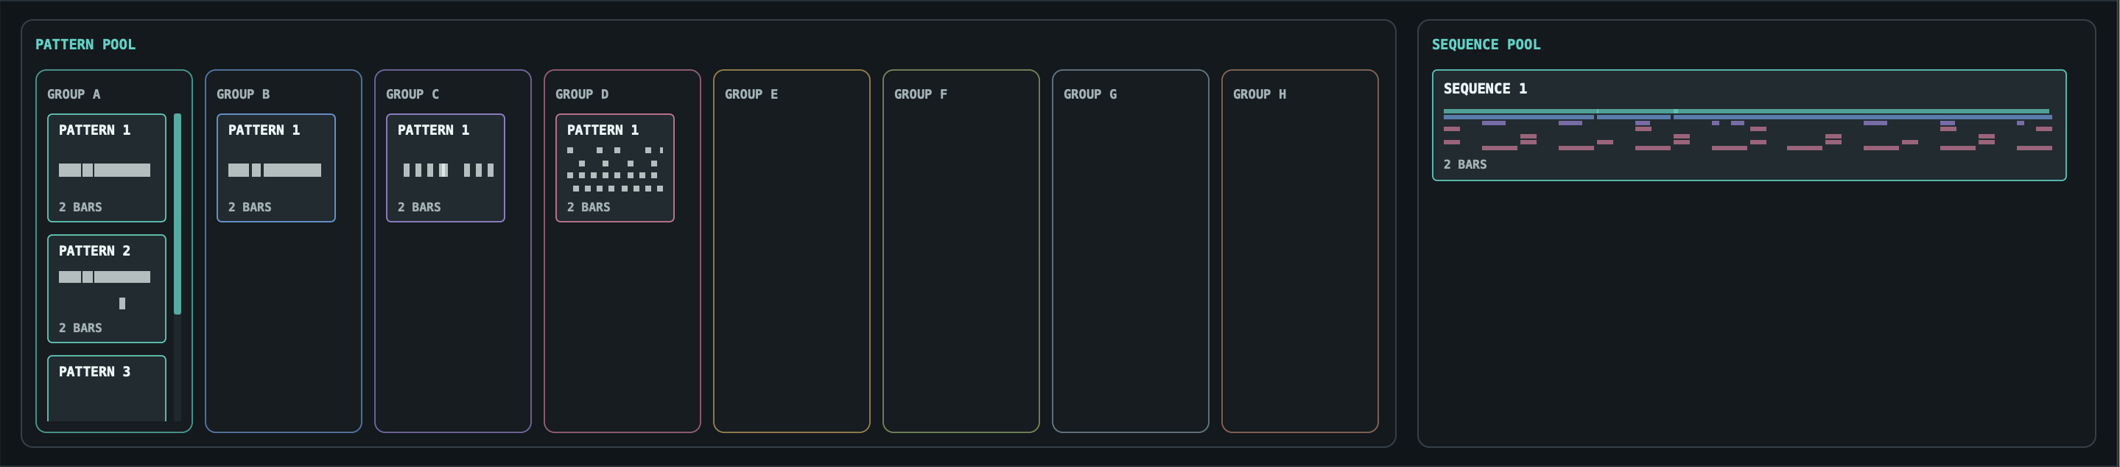Image resolution: width=2120 pixels, height=467 pixels.
Task: Click the Group G empty group panel
Action: click(1131, 251)
